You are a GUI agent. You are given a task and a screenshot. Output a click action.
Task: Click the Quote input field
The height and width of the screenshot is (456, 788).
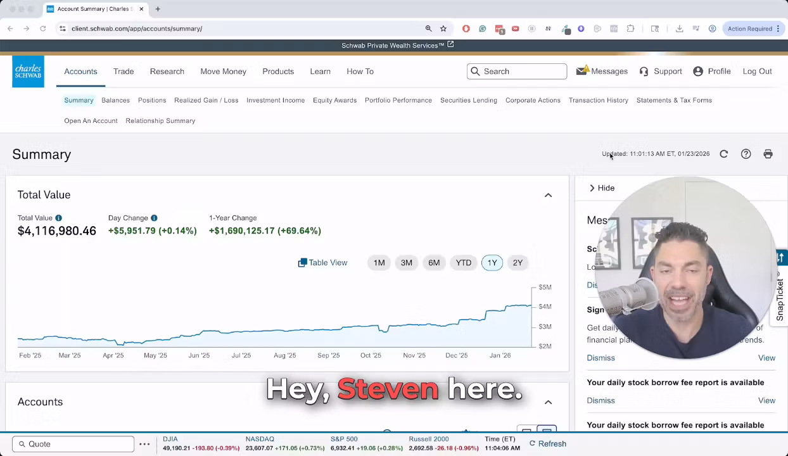point(73,444)
